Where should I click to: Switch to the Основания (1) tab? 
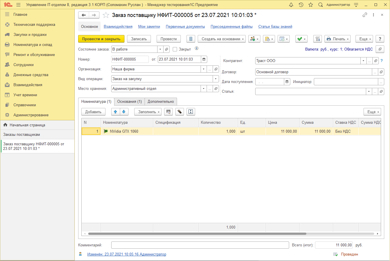click(129, 102)
